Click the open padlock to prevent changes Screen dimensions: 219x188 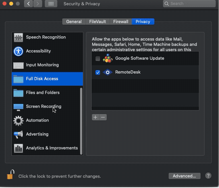click(x=11, y=174)
